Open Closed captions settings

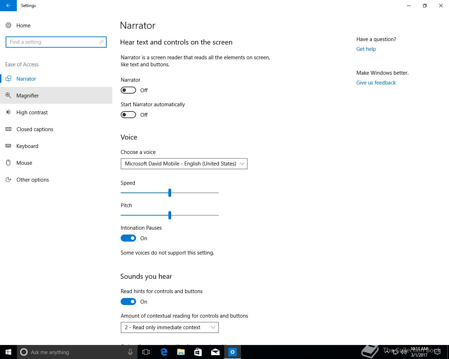click(x=56, y=129)
